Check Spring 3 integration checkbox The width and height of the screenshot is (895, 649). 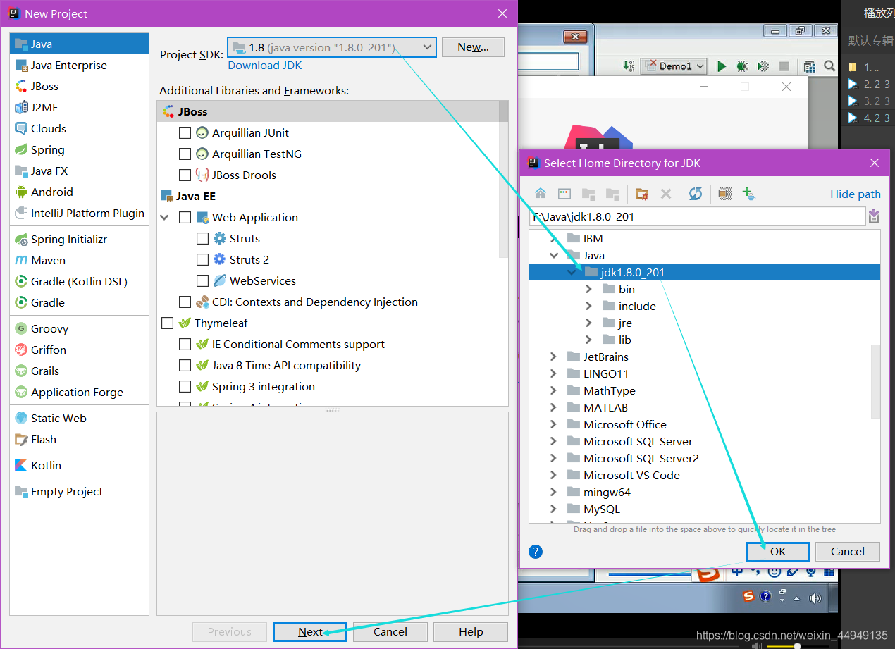pyautogui.click(x=185, y=386)
